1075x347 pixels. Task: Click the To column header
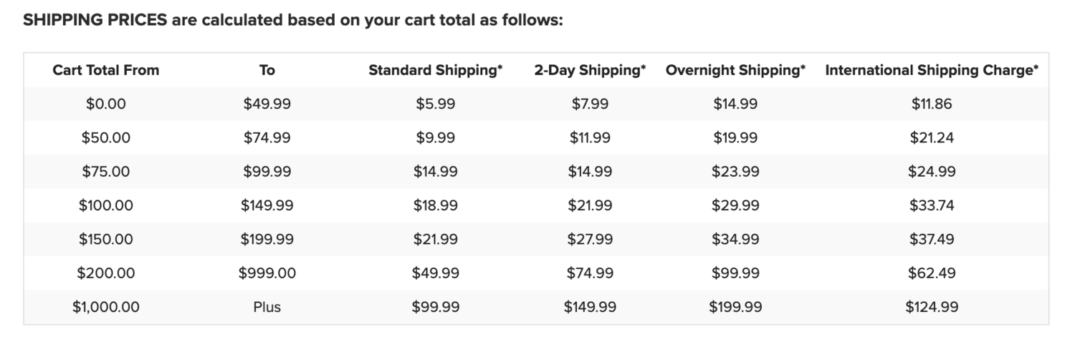point(267,70)
